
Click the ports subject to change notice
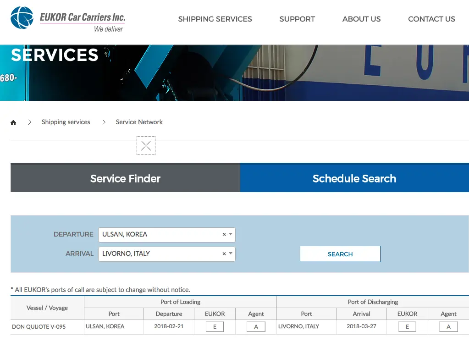point(100,290)
